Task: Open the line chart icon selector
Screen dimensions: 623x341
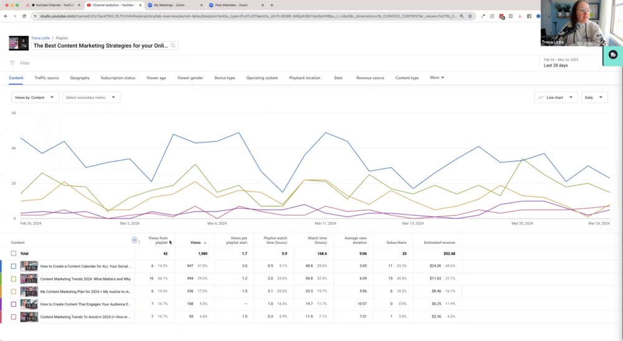Action: [541, 97]
